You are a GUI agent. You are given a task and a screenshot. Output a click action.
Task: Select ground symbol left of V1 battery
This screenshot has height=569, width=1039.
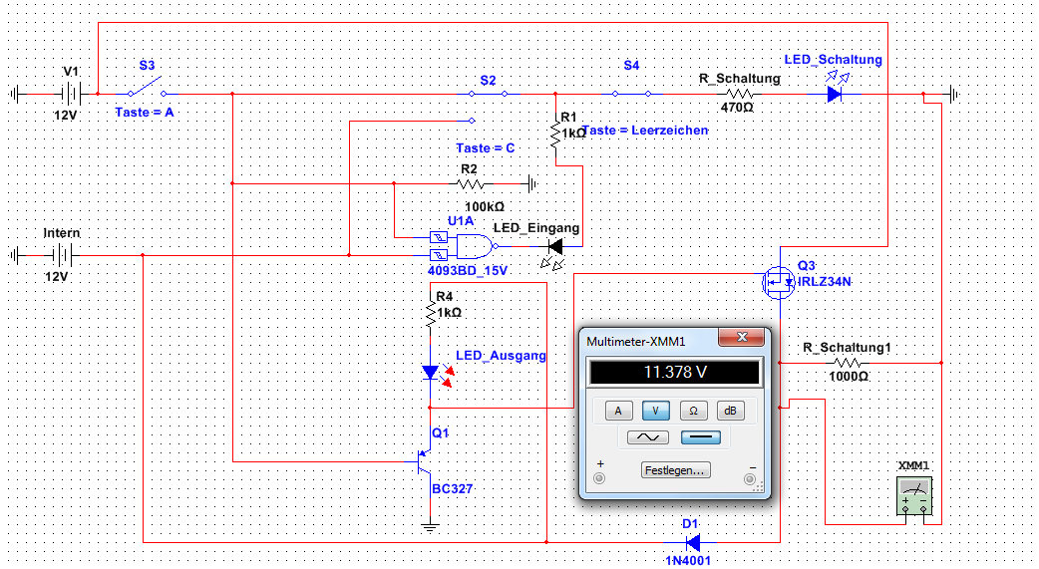pyautogui.click(x=15, y=94)
